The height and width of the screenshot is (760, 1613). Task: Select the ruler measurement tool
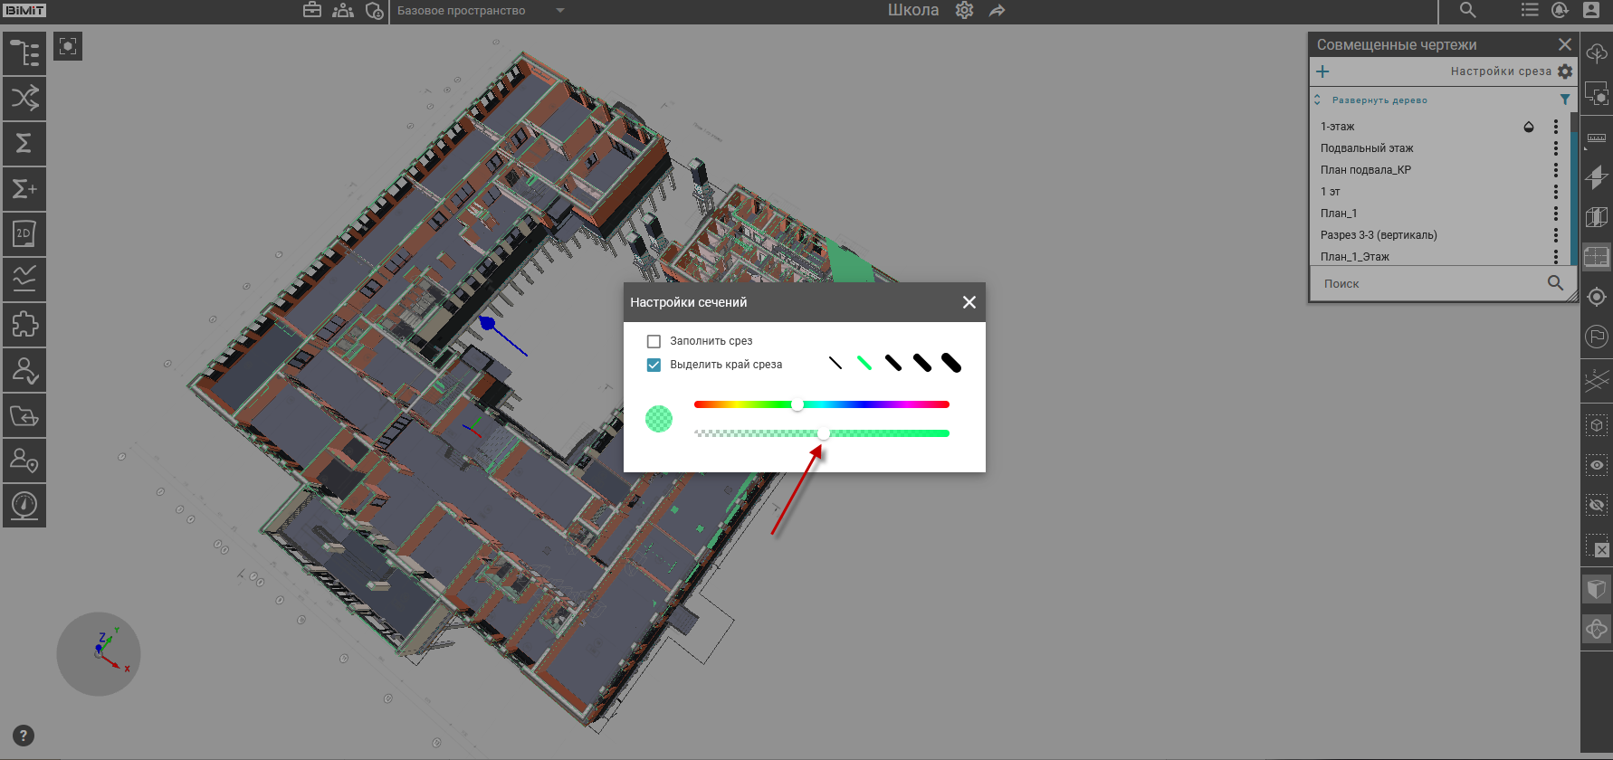click(1597, 138)
